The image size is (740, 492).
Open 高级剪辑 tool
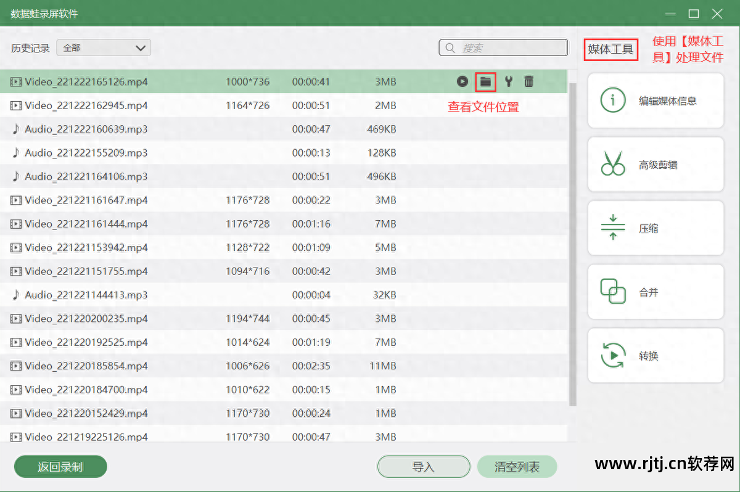pyautogui.click(x=656, y=165)
